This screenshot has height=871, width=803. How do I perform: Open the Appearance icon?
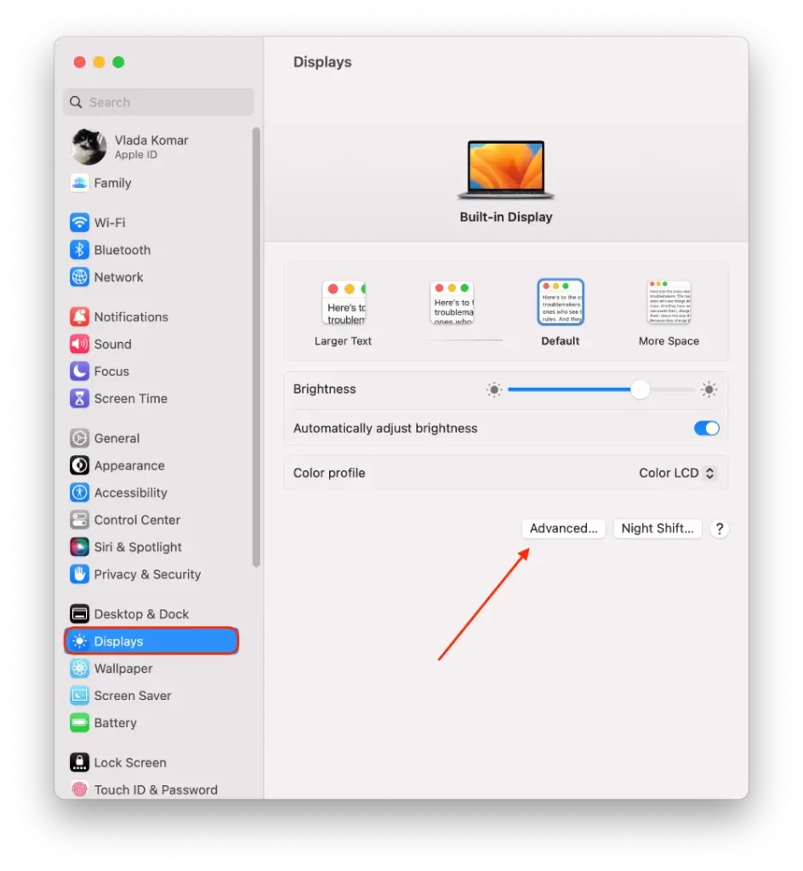coord(79,465)
